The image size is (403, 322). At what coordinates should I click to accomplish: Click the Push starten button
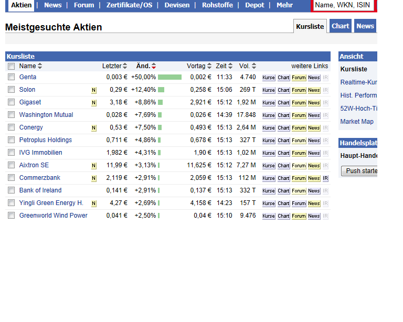pos(359,171)
